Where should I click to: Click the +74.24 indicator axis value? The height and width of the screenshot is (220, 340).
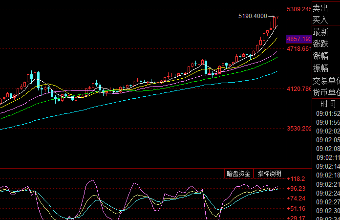pos(296,198)
